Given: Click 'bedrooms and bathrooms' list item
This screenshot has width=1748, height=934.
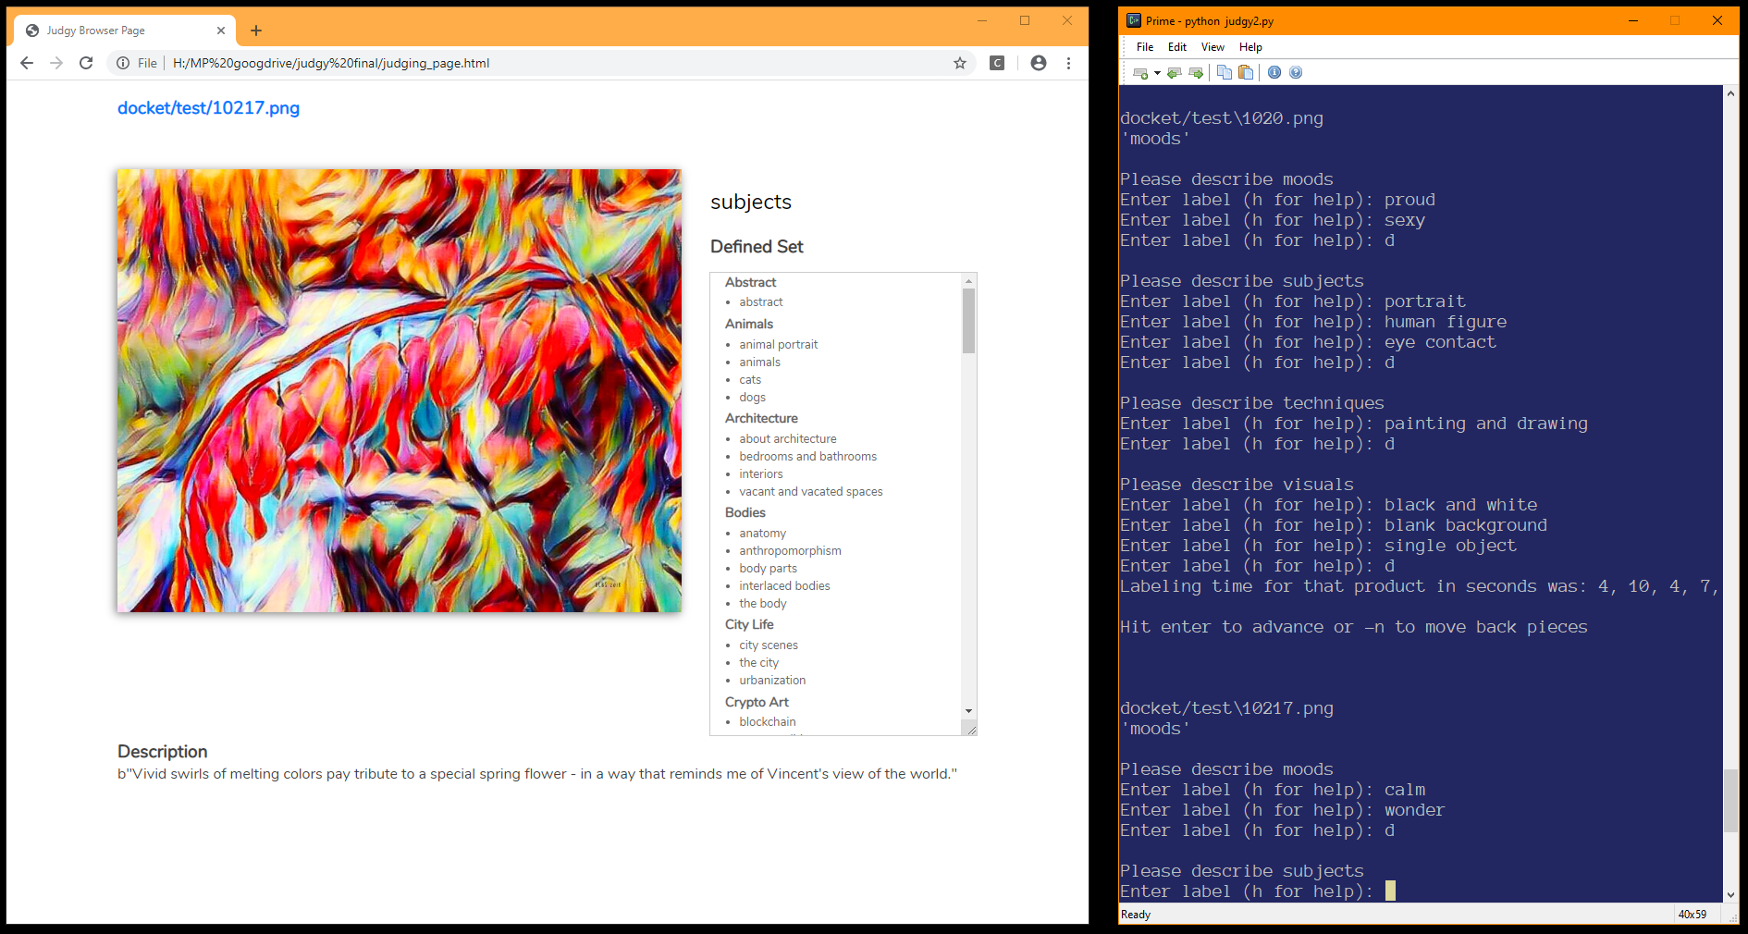Looking at the screenshot, I should tap(807, 457).
